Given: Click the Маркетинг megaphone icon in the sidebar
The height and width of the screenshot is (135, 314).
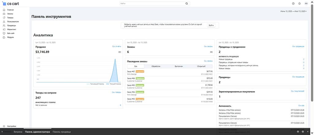Looking at the screenshot, I should pos(4,29).
